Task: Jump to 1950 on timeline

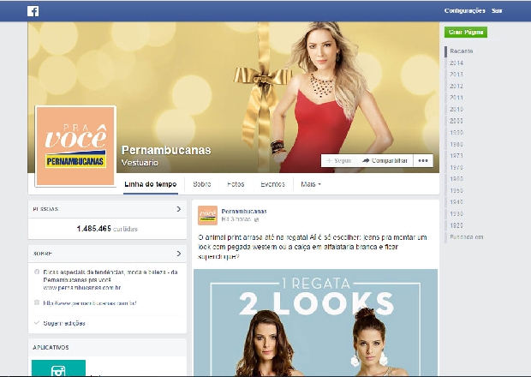Action: pos(456,190)
